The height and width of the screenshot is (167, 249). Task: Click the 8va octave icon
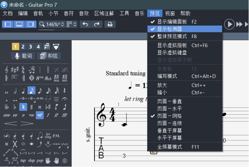pos(40,78)
